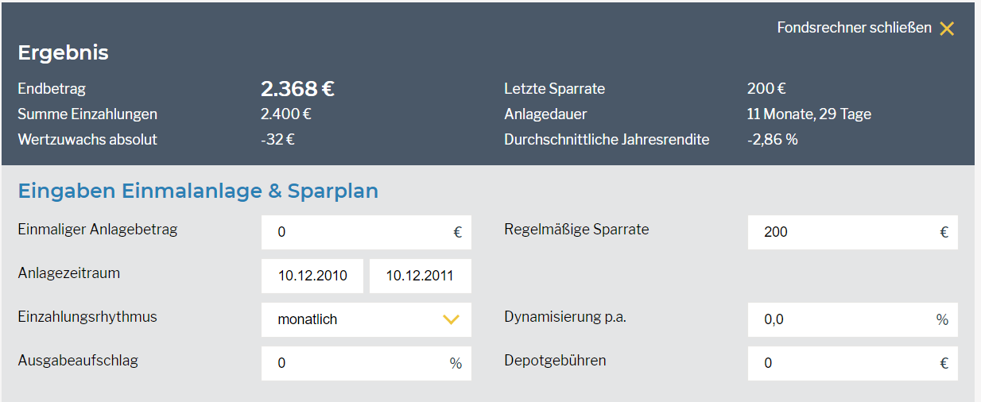Click the euro symbol in Regelmäßige Sparrate
The width and height of the screenshot is (981, 402).
tap(944, 232)
